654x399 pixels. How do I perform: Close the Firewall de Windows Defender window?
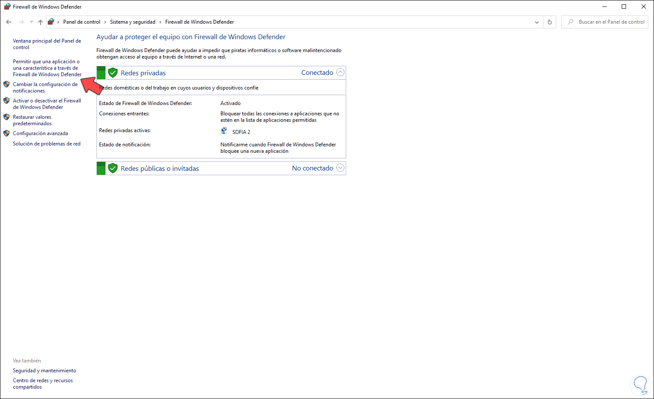(644, 6)
